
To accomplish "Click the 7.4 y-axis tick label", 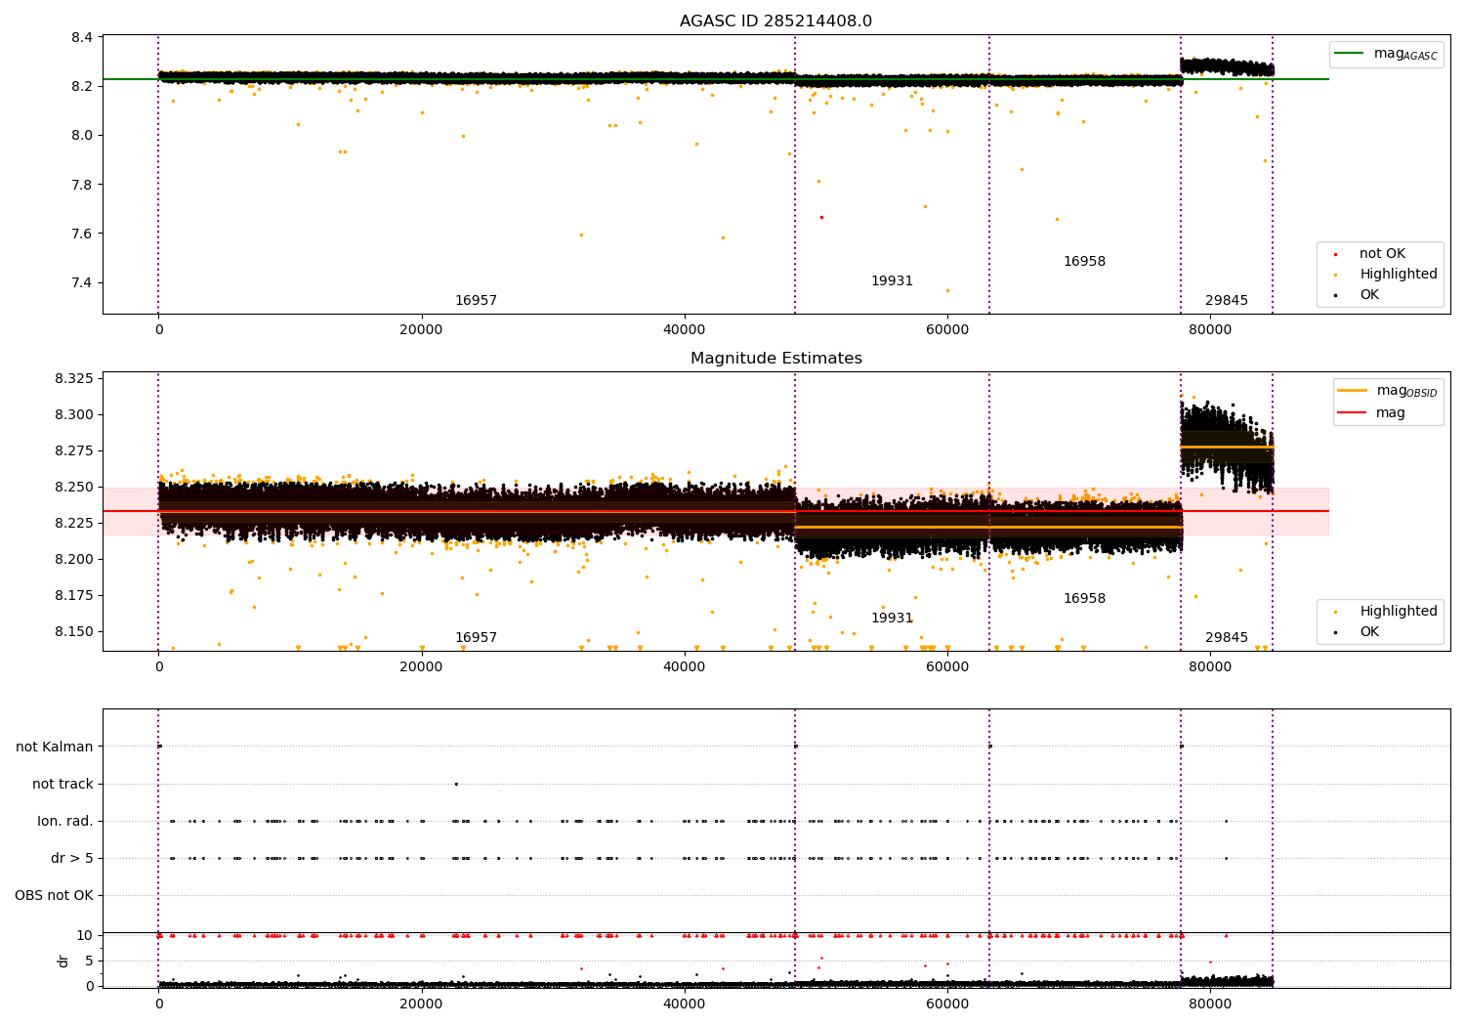I will (x=82, y=283).
